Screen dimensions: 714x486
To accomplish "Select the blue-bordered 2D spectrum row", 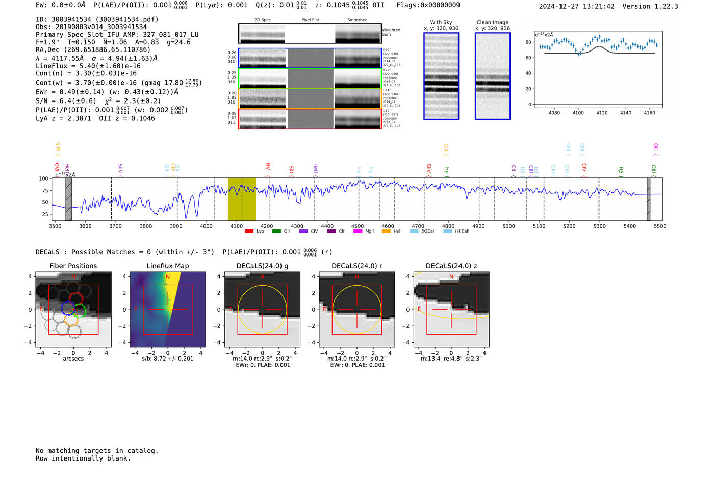I will click(x=310, y=58).
